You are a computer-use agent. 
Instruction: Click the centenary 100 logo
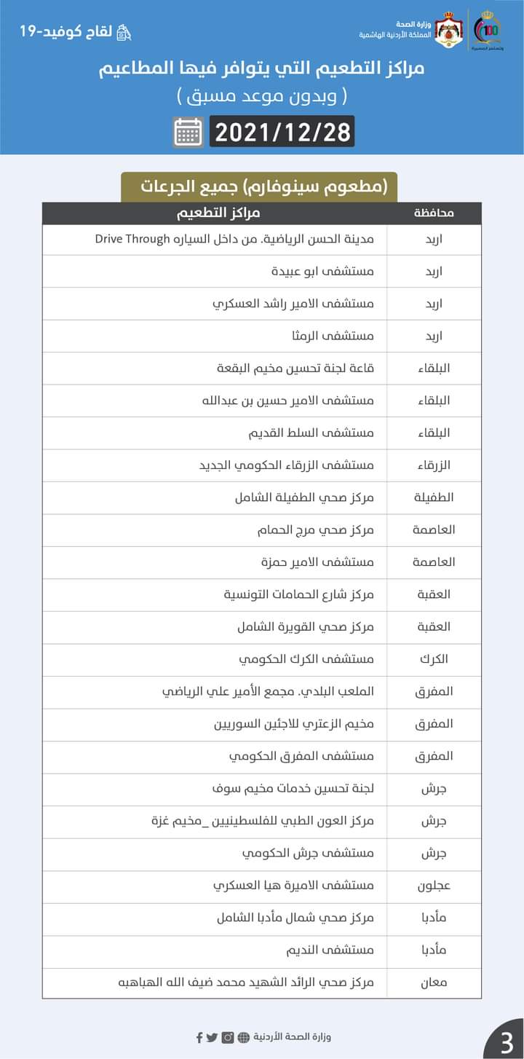tap(488, 29)
